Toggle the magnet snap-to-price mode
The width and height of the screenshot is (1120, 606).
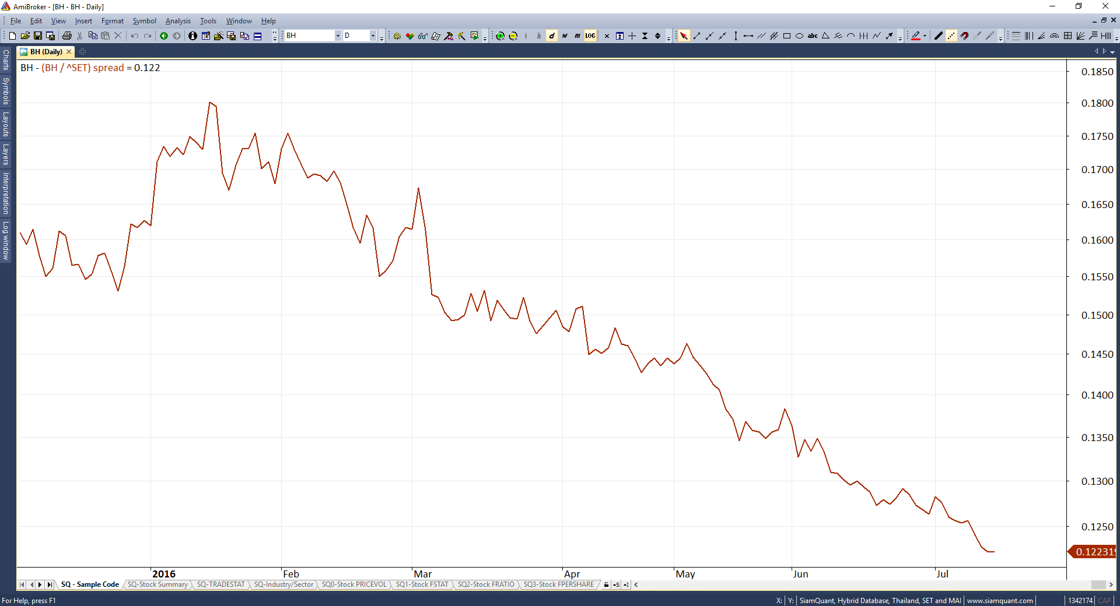tap(964, 36)
